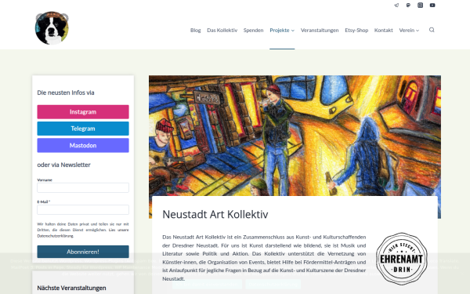The width and height of the screenshot is (470, 294).
Task: Open the Kontakt page
Action: [383, 30]
